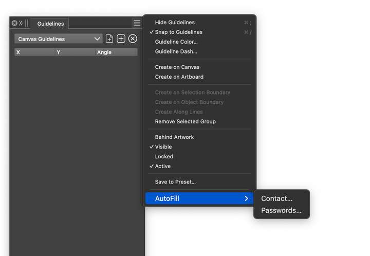Click the delete guideline circled X icon
Viewport: 370px width, 256px height.
click(133, 39)
